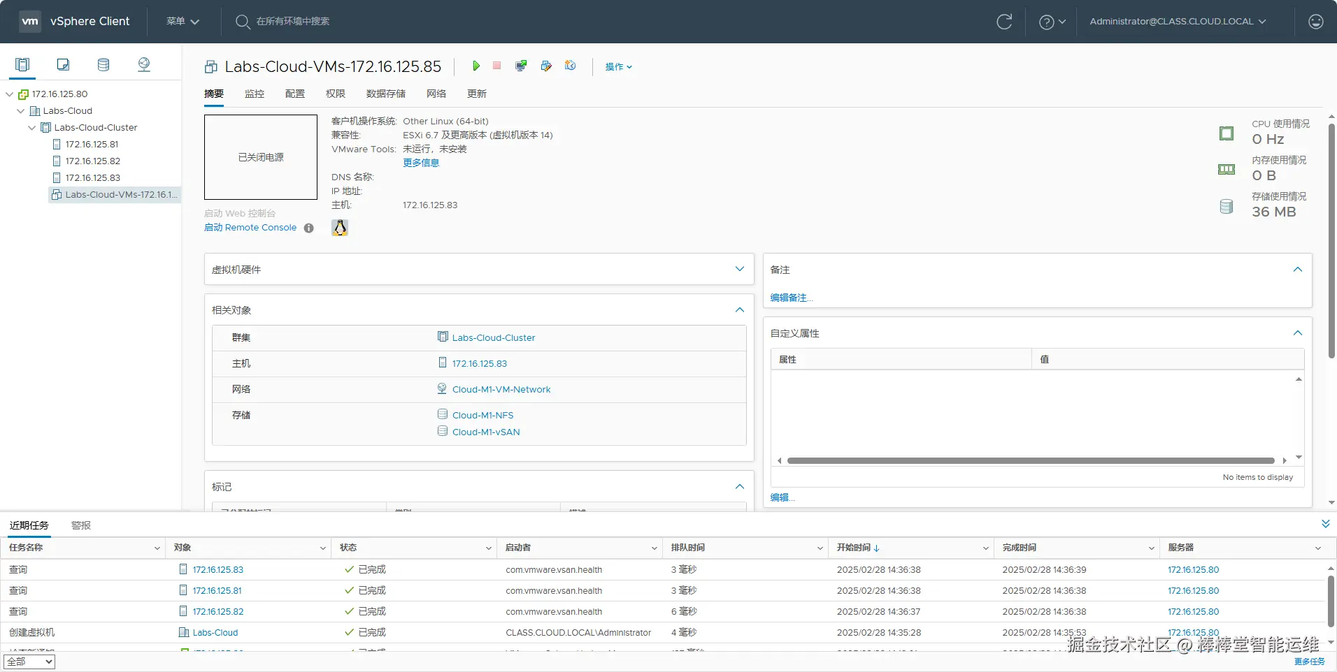Open the 任务名称 column filter arrow
The width and height of the screenshot is (1337, 672).
(157, 548)
